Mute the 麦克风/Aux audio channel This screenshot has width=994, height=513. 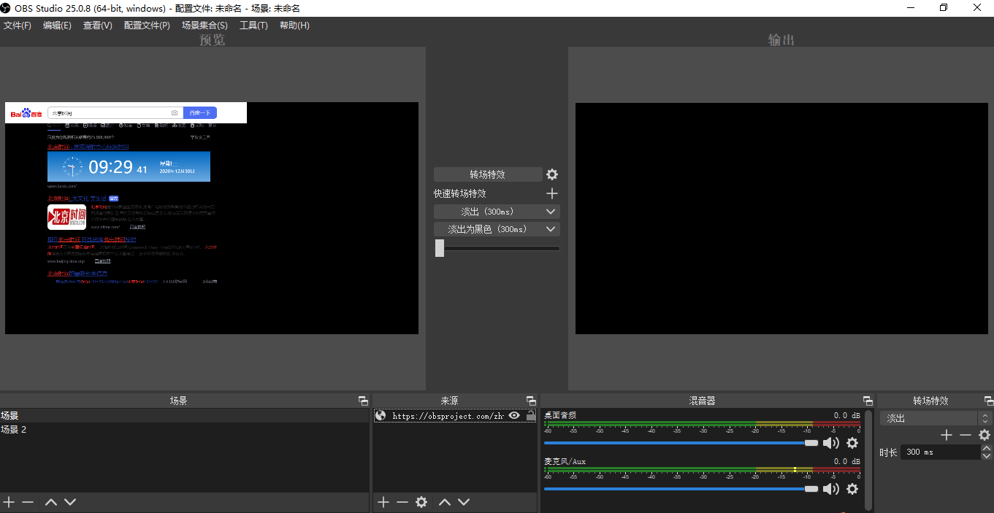[831, 489]
